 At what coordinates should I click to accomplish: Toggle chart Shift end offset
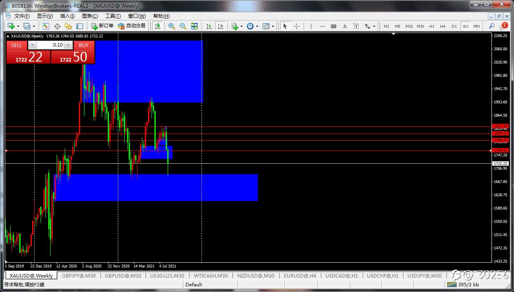[220, 26]
